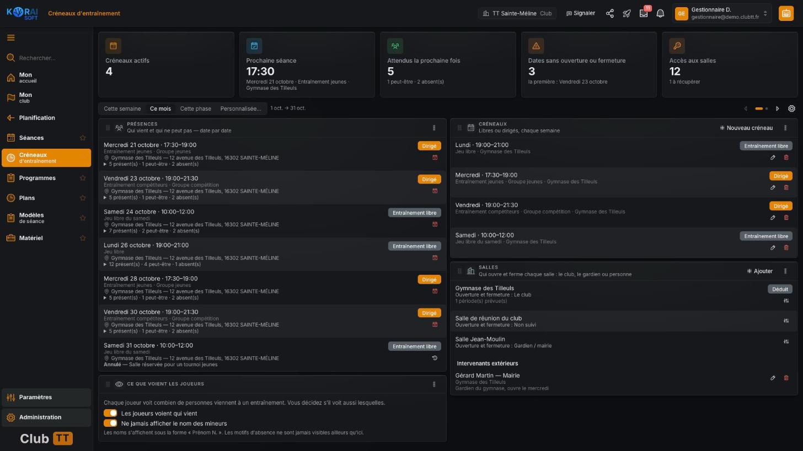
Task: Star the Matériel sidebar item
Action: tap(83, 238)
